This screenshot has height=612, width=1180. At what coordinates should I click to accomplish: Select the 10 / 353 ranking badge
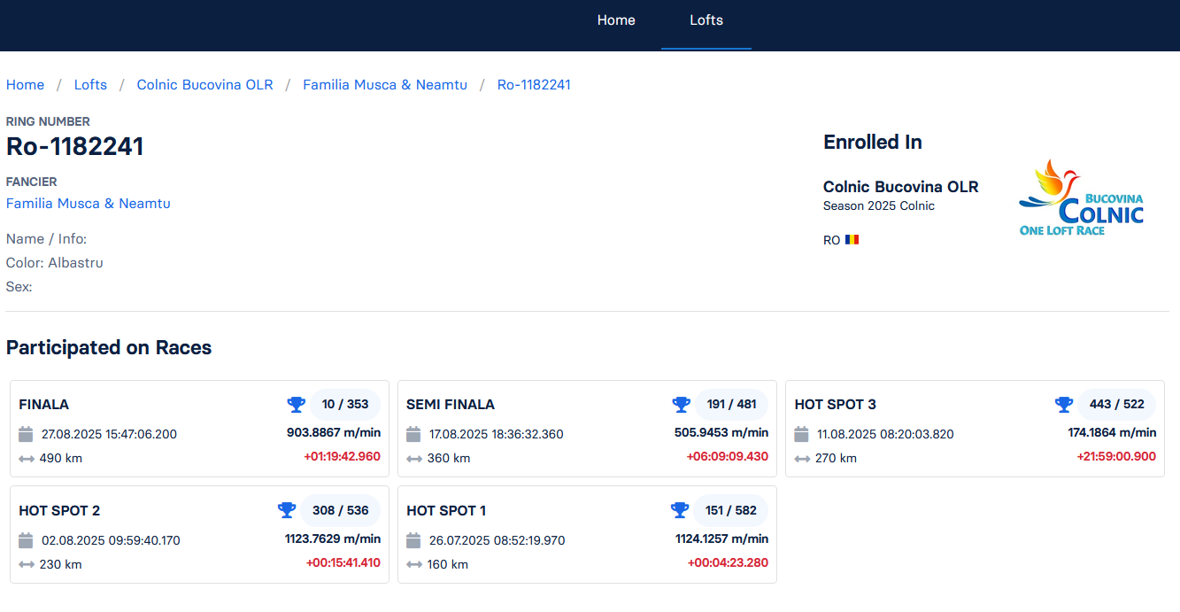click(x=344, y=405)
